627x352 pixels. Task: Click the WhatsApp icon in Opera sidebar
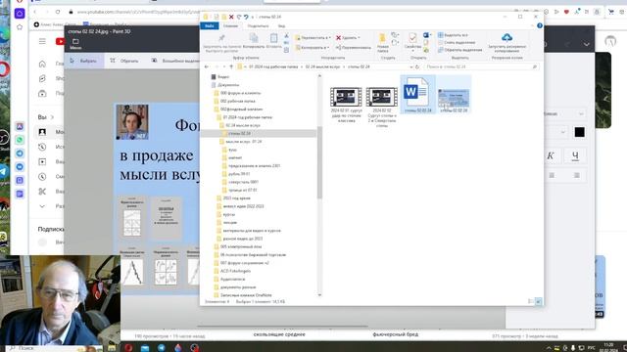tap(20, 140)
